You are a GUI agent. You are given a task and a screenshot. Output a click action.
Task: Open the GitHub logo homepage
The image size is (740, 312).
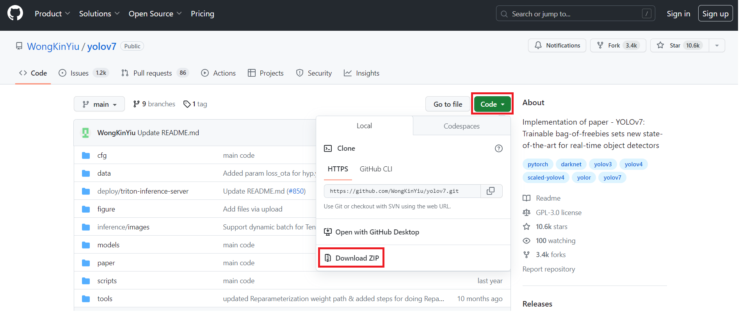point(15,13)
